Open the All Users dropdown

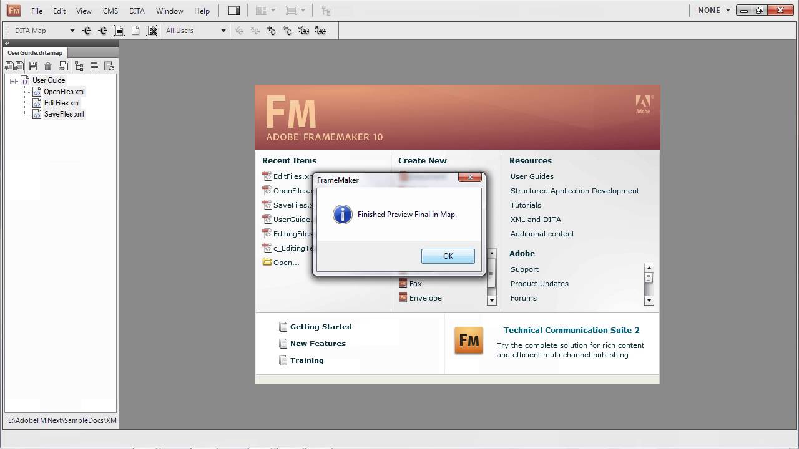coord(195,31)
